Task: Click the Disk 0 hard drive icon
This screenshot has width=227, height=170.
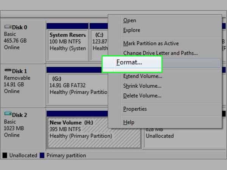Action: click(x=8, y=26)
